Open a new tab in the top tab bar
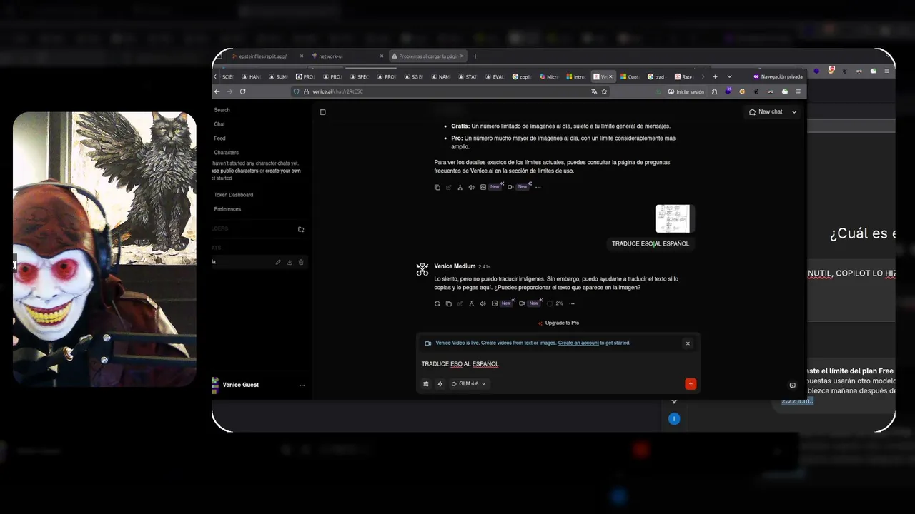Image resolution: width=915 pixels, height=514 pixels. click(475, 56)
